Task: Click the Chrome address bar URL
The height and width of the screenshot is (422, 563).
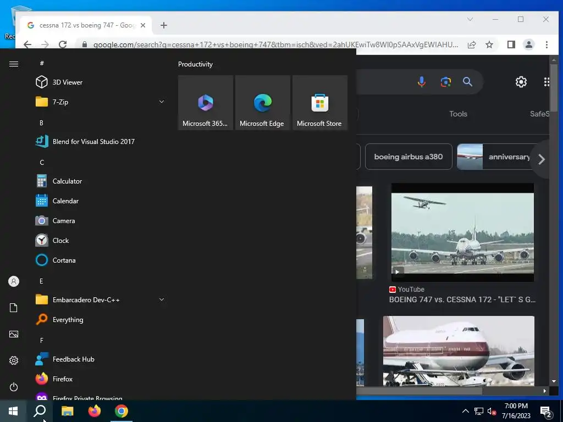Action: coord(276,45)
